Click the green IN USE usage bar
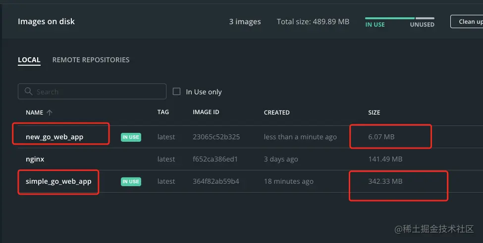The height and width of the screenshot is (243, 483). [x=389, y=18]
